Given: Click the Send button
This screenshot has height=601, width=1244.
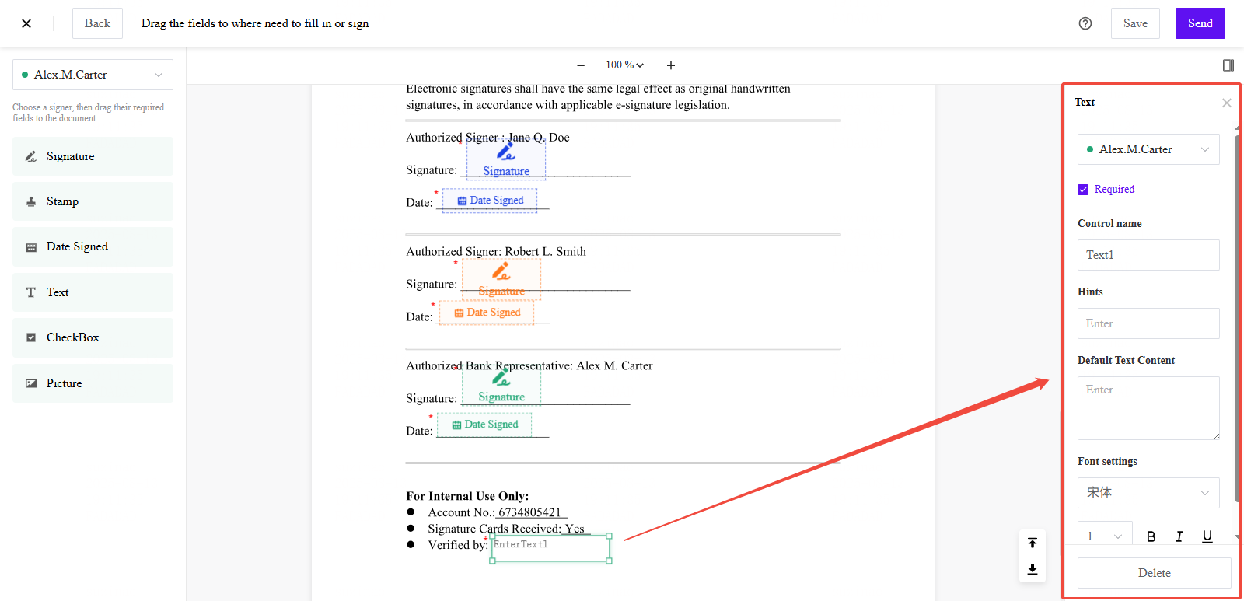Looking at the screenshot, I should click(1200, 23).
